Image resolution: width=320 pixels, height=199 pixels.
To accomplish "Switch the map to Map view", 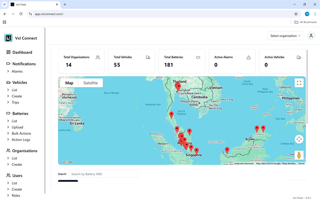I will 69,83.
